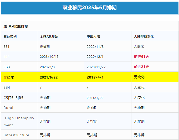The image size is (179, 140).
Task: Select the red 前进21天 text
Action: click(x=141, y=67)
